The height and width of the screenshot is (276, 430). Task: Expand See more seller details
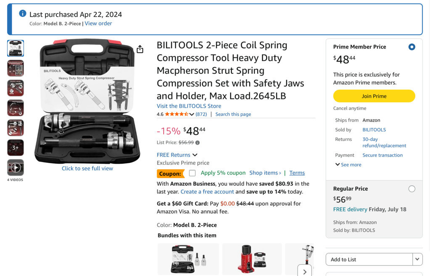(x=348, y=165)
